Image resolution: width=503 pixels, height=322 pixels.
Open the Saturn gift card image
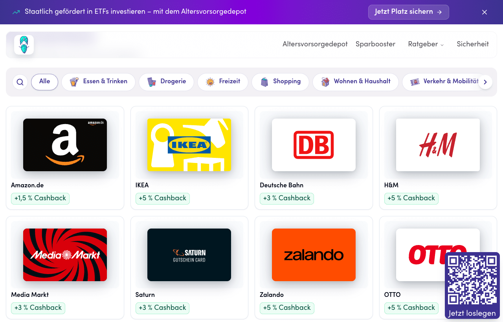point(189,255)
